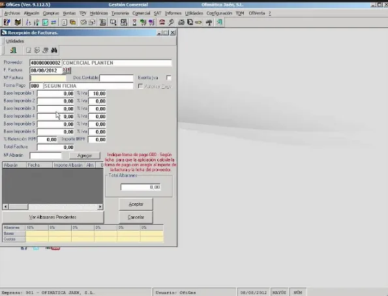Click exit door icon in Recepción toolbar

tap(13, 50)
